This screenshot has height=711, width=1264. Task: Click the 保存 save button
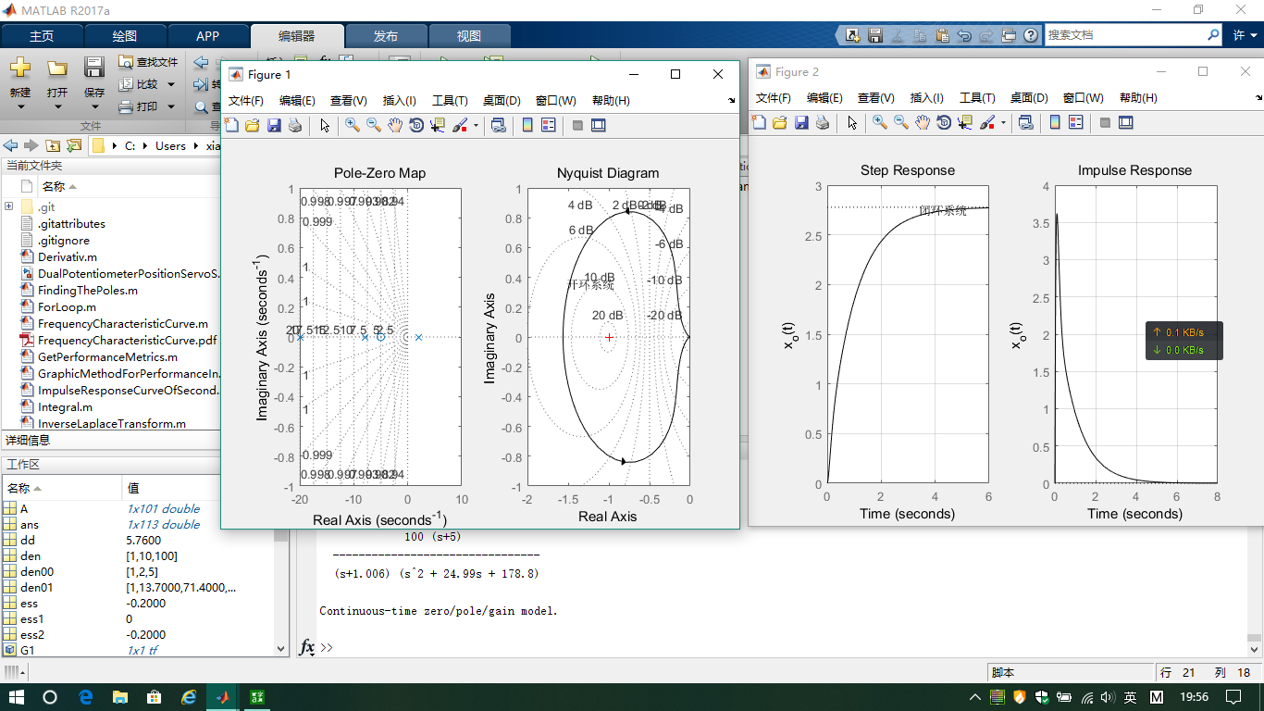[x=94, y=78]
